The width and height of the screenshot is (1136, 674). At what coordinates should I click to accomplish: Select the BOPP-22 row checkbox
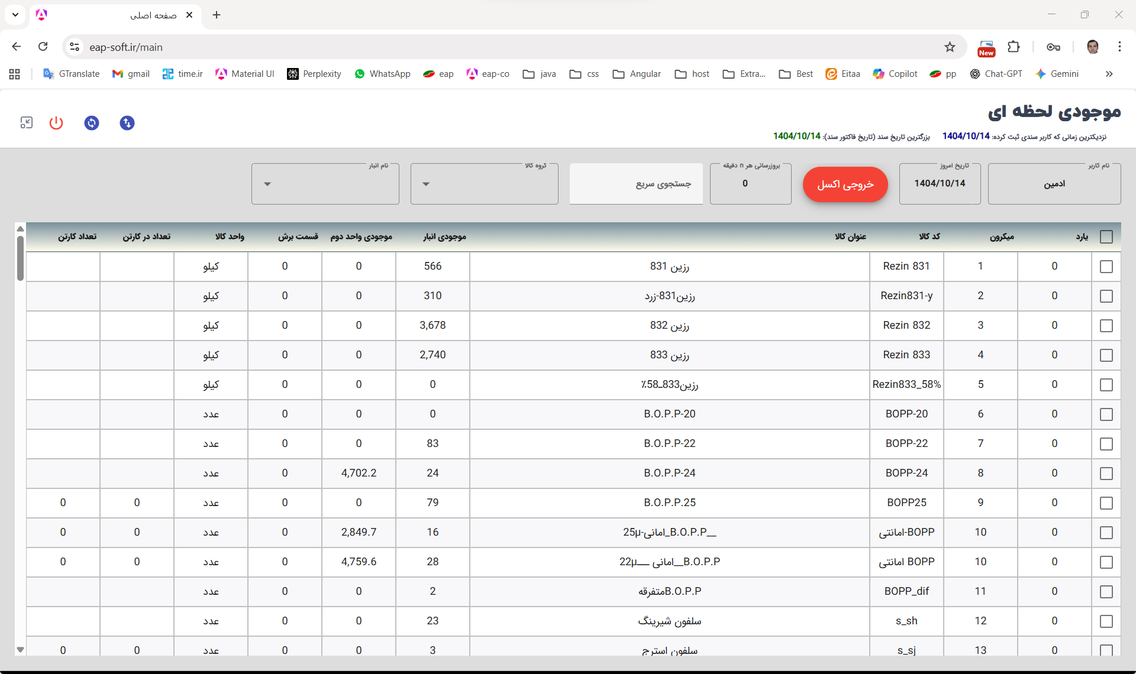point(1106,444)
